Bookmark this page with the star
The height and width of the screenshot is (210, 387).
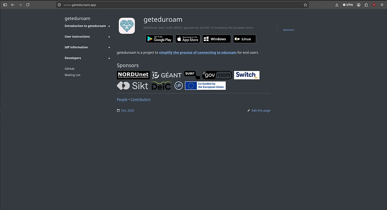(x=305, y=5)
